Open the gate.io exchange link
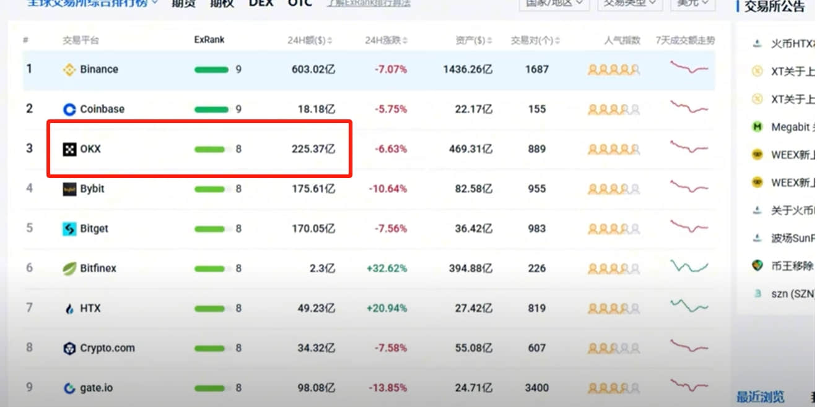This screenshot has height=407, width=817. tap(97, 388)
